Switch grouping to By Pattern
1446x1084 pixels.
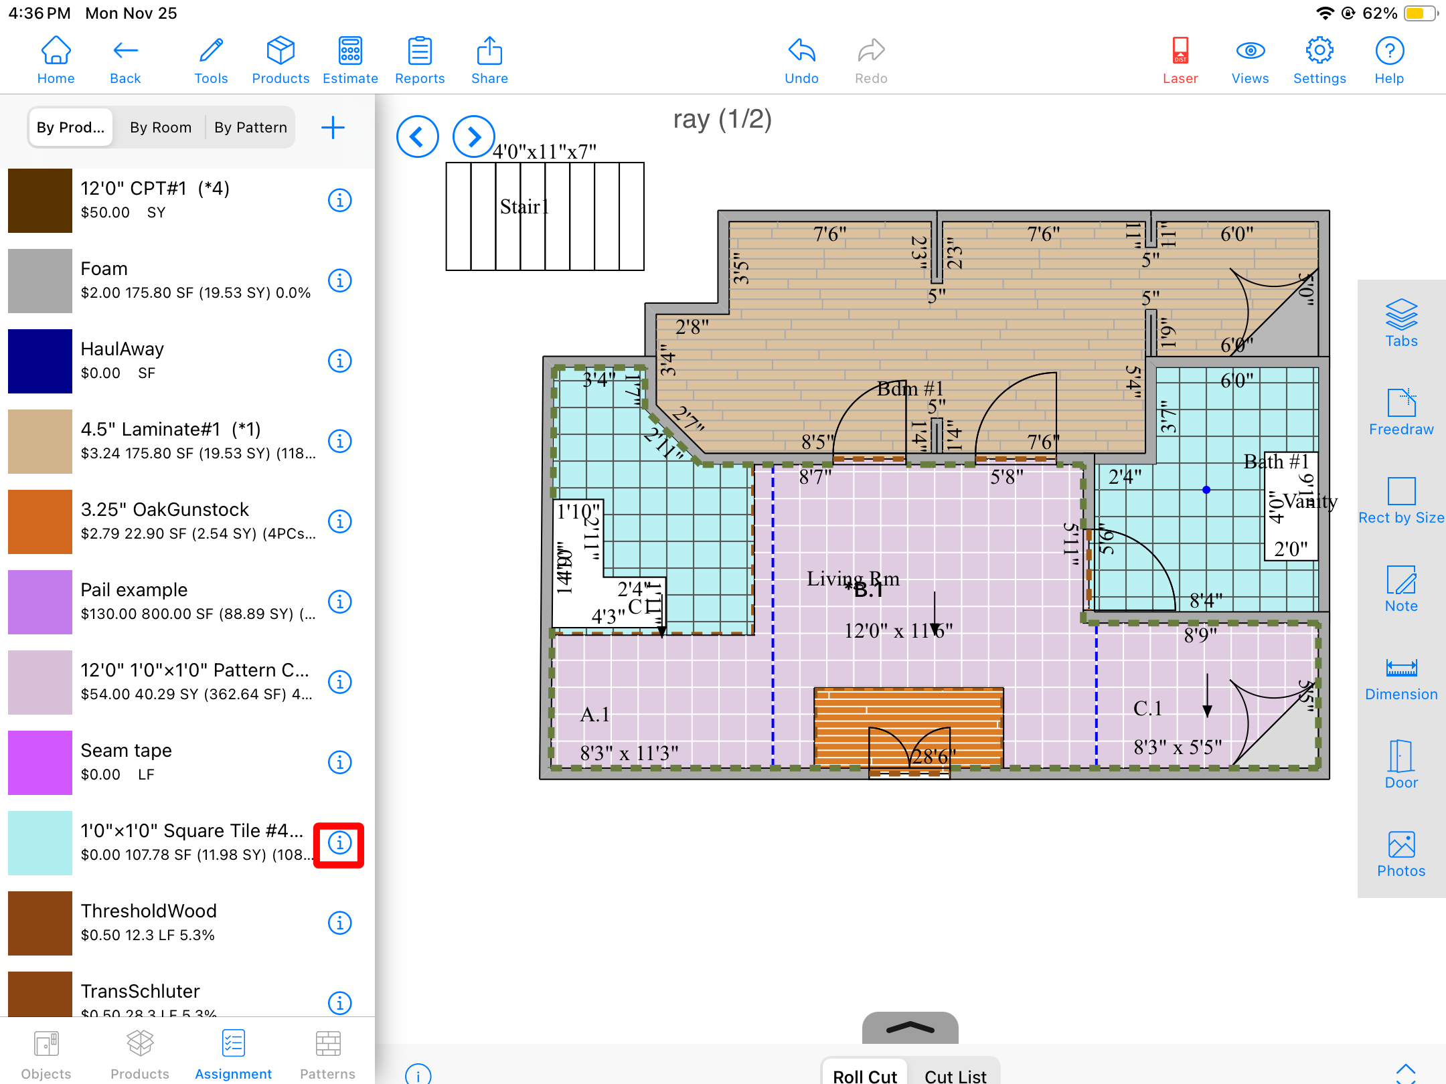point(250,127)
